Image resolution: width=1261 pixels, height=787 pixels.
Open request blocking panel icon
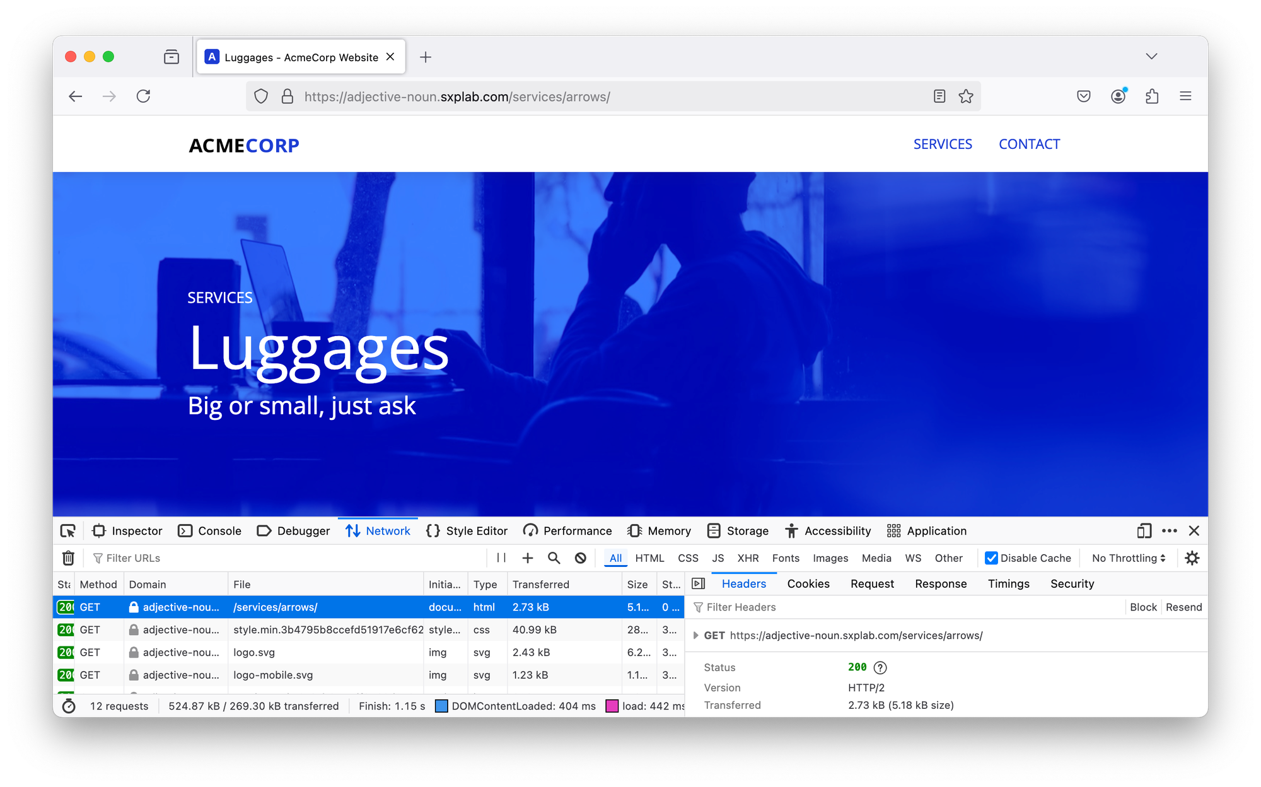click(581, 558)
